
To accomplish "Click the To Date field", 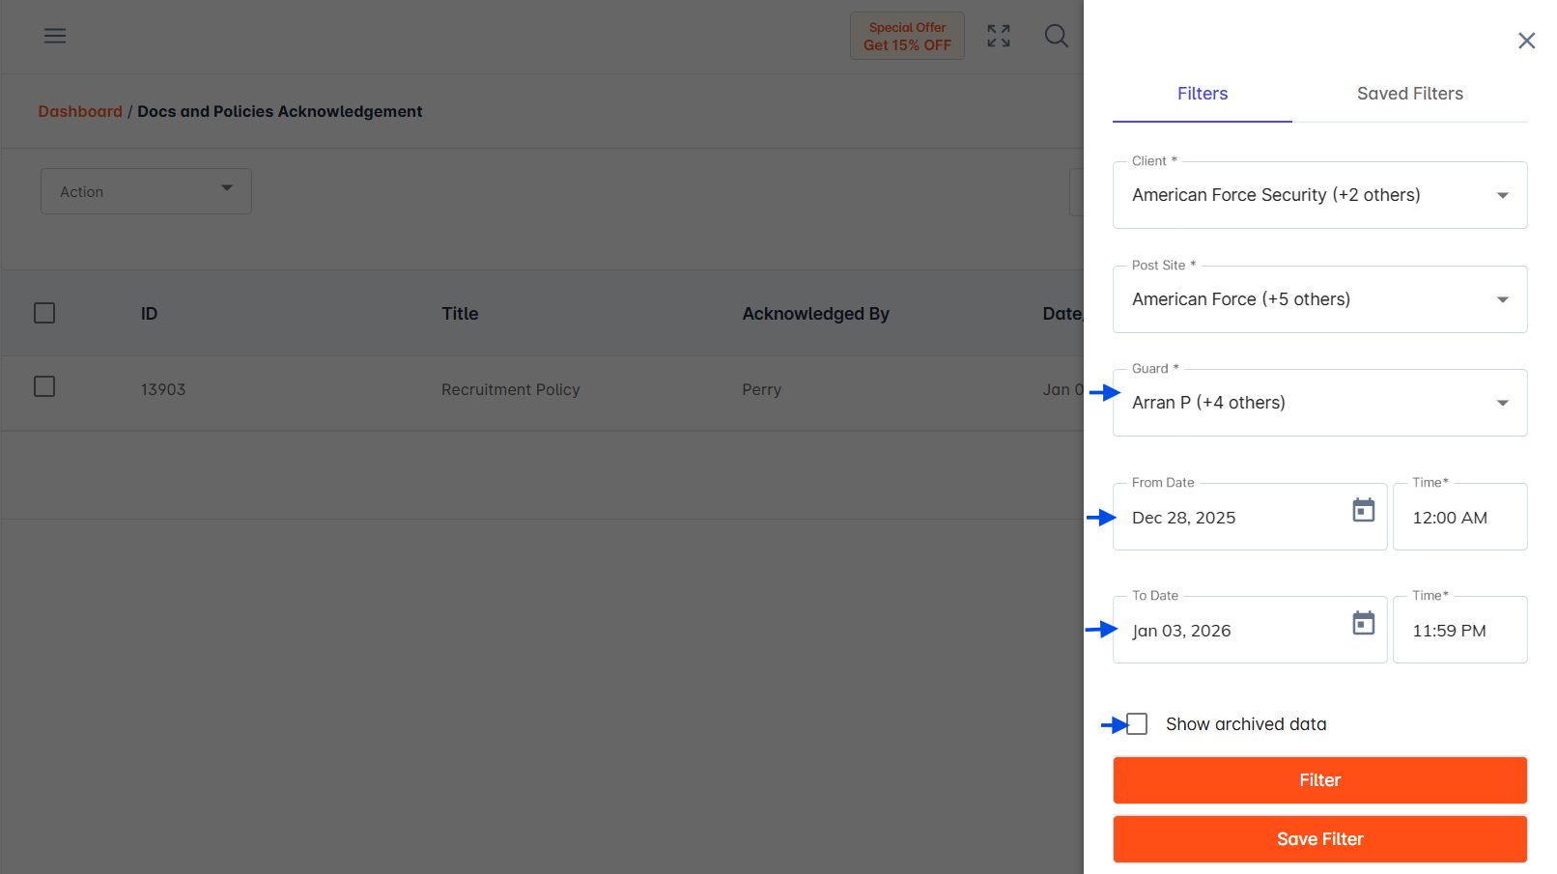I will pyautogui.click(x=1250, y=630).
